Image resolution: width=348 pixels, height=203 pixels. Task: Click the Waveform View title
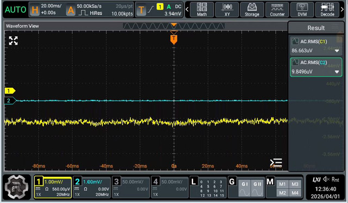22,26
